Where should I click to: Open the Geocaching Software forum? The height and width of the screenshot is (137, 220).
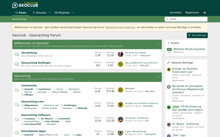point(36,115)
